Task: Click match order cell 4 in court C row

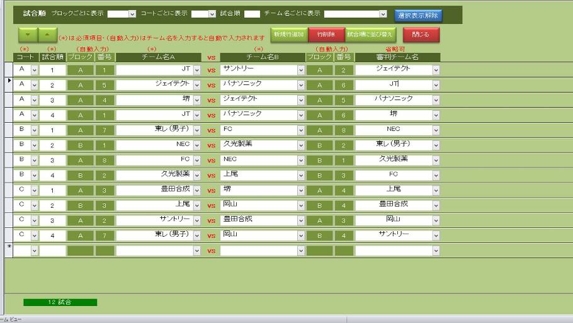Action: click(x=53, y=235)
